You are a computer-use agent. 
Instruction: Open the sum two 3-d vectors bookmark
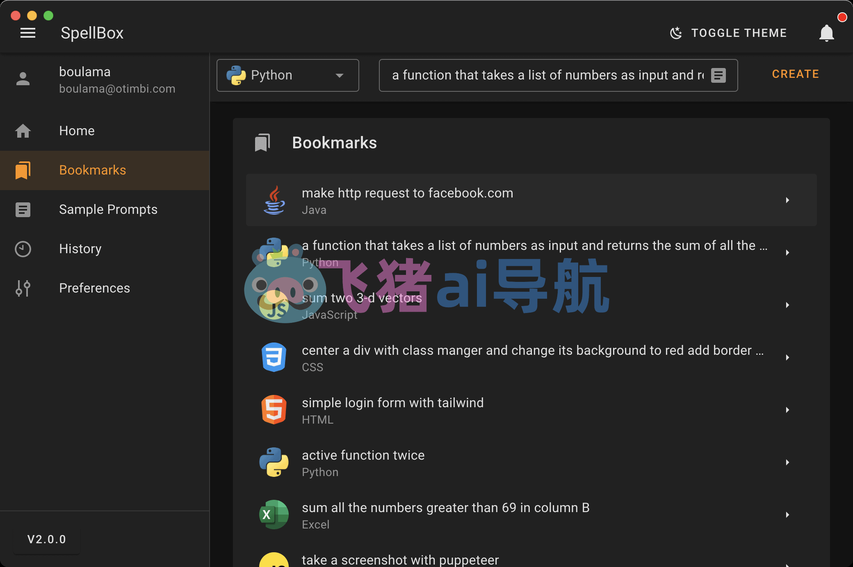coord(531,305)
